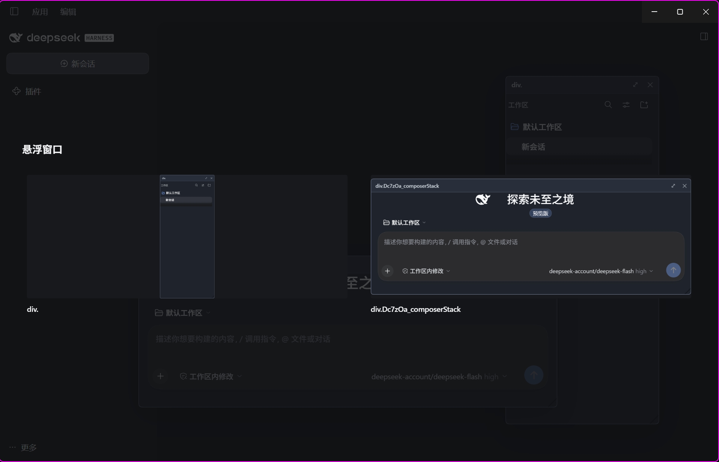Screen dimensions: 719x462
Task: Open deepseek-flash model dropdown in composerStack preview
Action: [601, 271]
